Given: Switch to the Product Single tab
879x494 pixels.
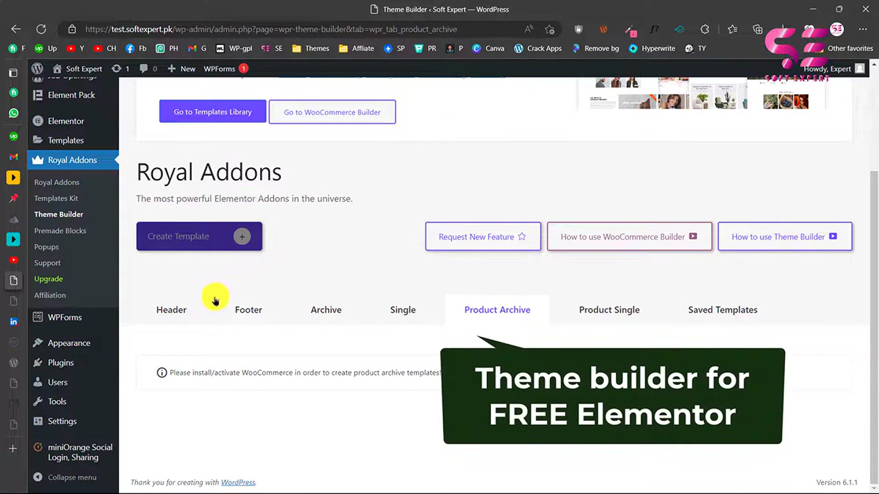Looking at the screenshot, I should (609, 310).
